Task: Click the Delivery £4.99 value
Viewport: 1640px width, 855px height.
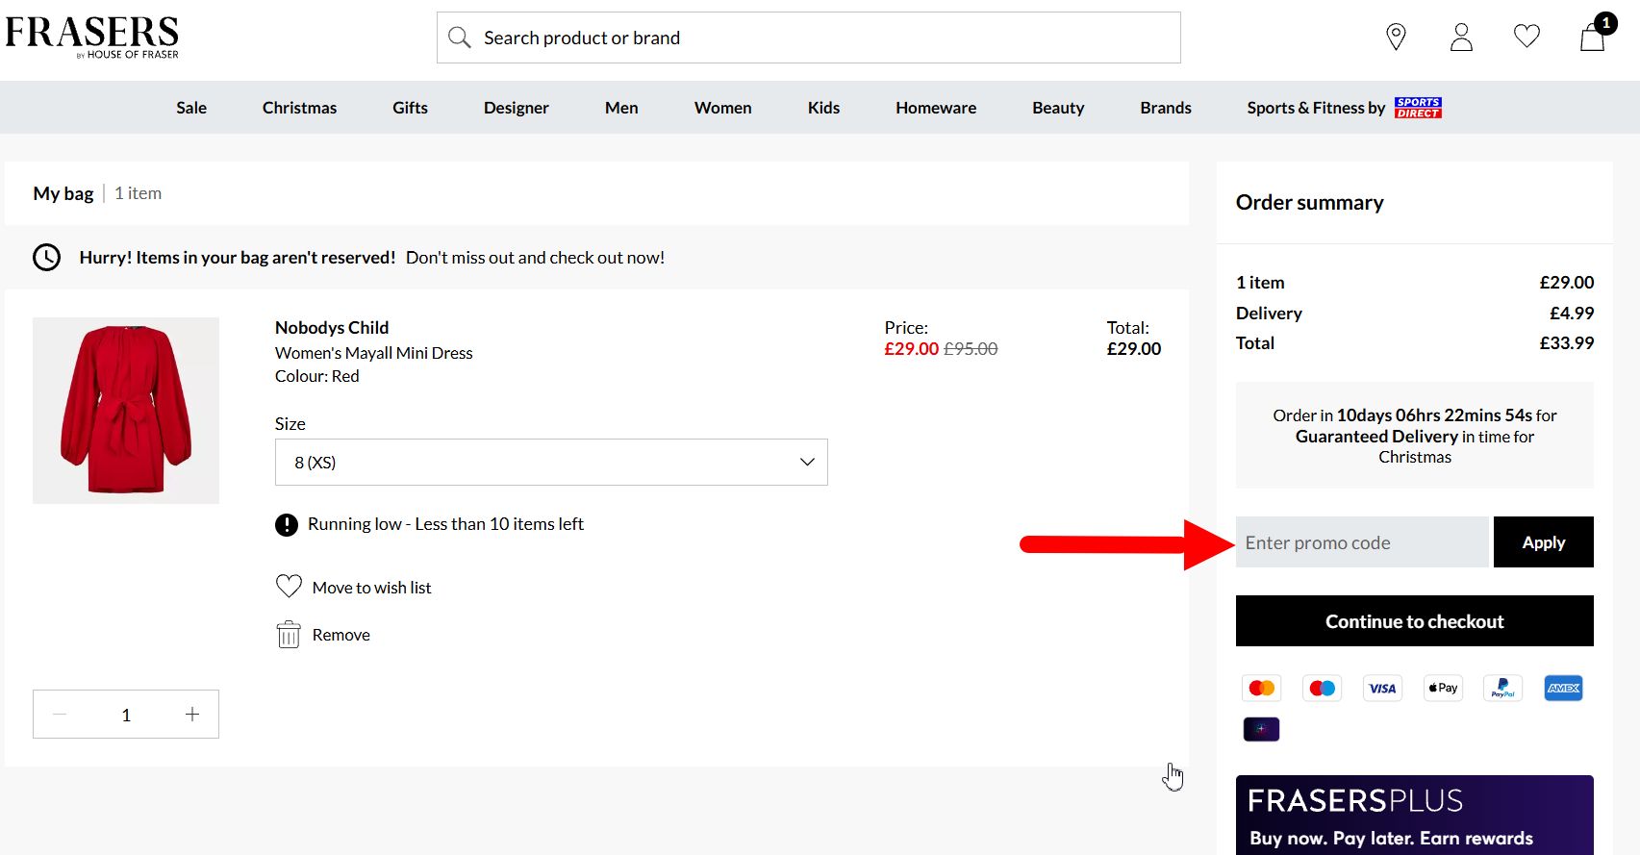Action: click(x=1572, y=314)
